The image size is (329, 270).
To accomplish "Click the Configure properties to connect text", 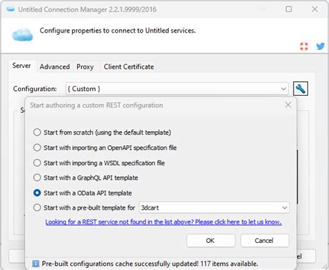I will [117, 31].
